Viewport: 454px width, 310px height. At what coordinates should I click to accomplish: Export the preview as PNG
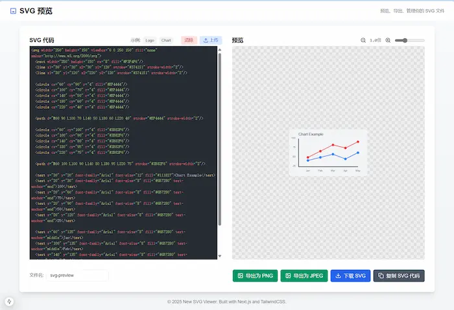pyautogui.click(x=255, y=276)
